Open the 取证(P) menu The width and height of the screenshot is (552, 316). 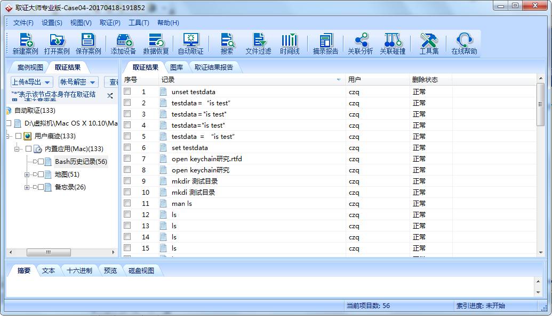coord(110,23)
